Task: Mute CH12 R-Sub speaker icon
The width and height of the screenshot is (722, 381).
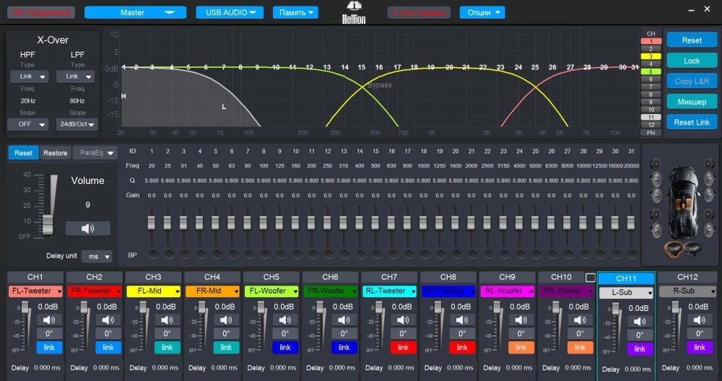Action: tap(700, 320)
